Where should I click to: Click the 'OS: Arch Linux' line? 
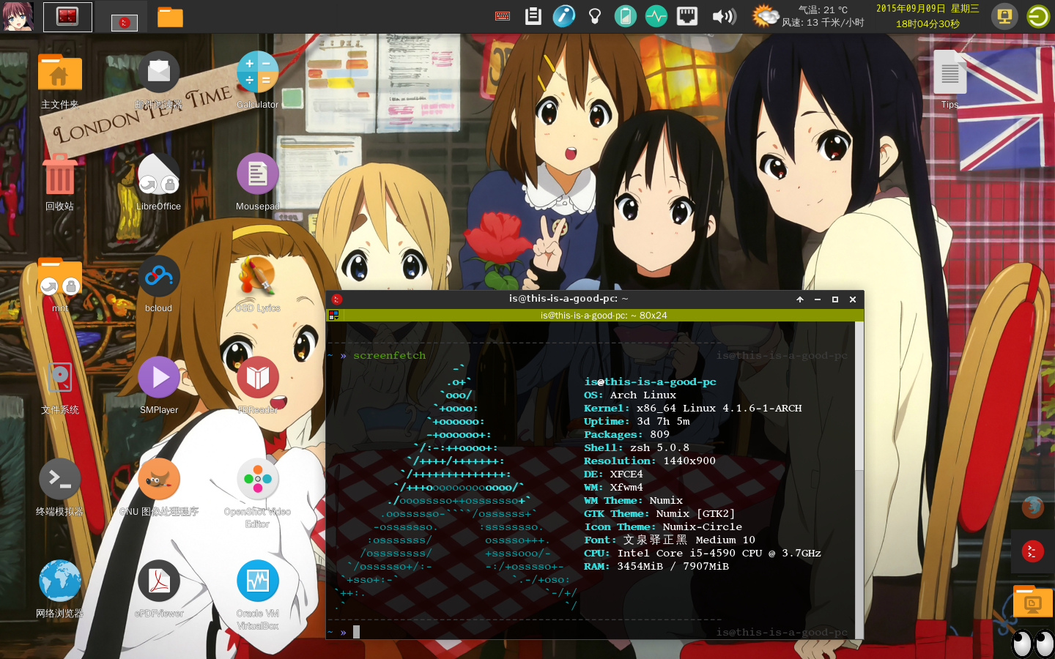click(630, 395)
